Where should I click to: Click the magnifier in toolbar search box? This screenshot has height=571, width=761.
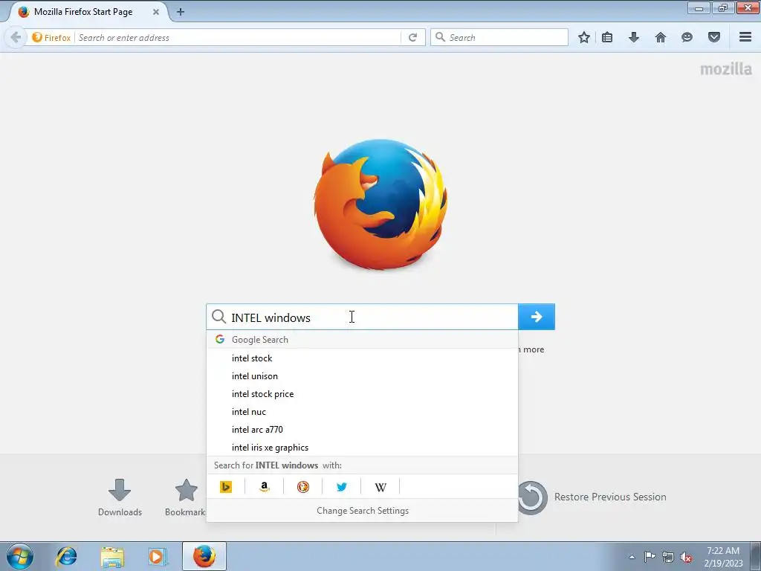[x=440, y=37]
